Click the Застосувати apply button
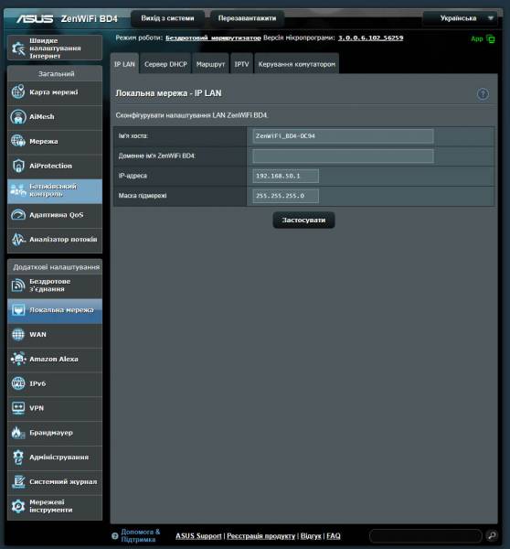 [303, 220]
